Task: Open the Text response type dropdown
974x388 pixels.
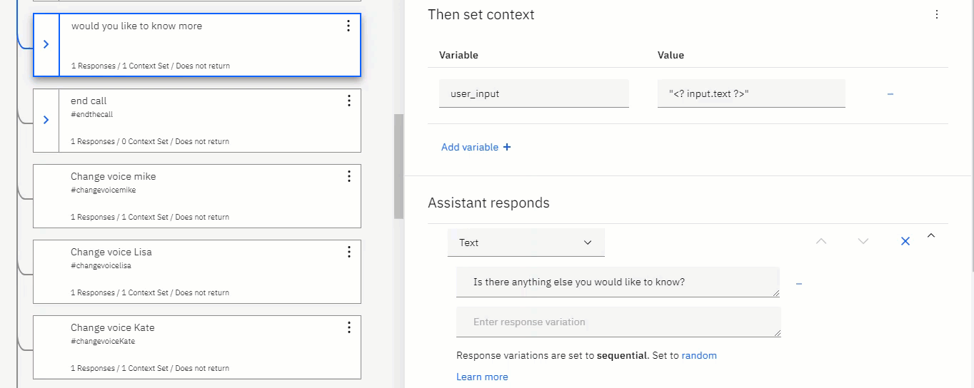Action: coord(526,242)
